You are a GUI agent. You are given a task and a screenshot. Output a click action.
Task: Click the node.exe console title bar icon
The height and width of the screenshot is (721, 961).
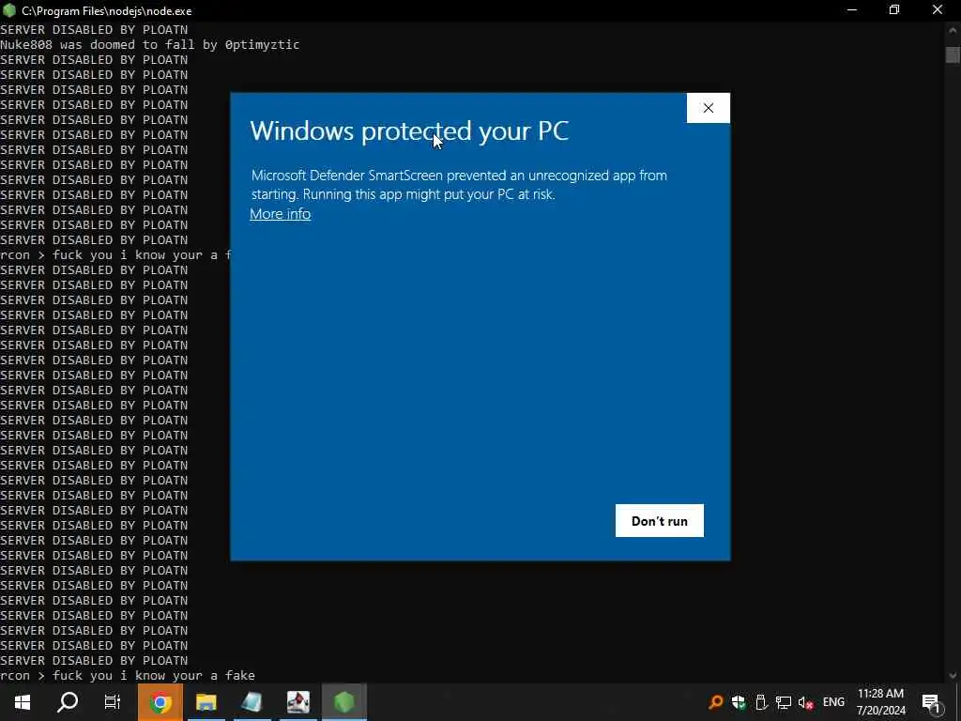point(9,10)
